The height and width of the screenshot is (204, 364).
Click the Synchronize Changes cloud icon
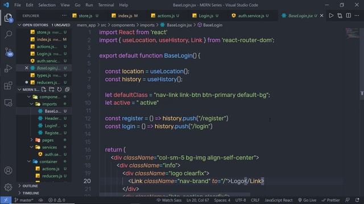[41, 200]
